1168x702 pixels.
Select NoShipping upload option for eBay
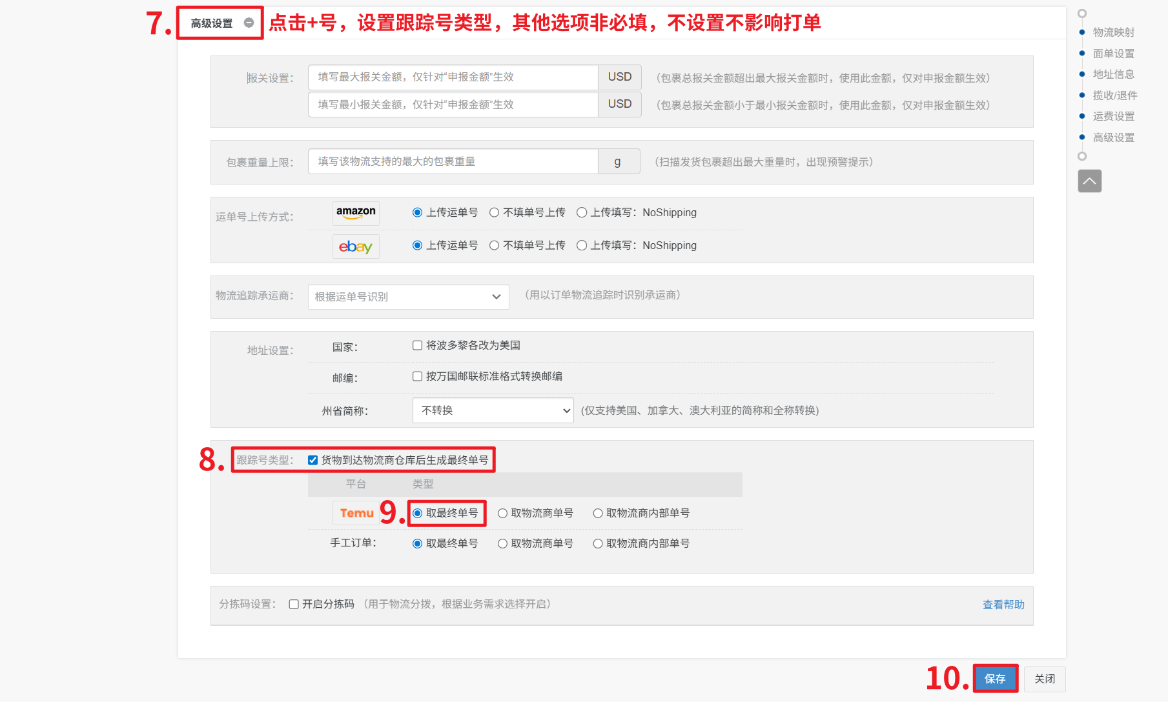coord(582,246)
